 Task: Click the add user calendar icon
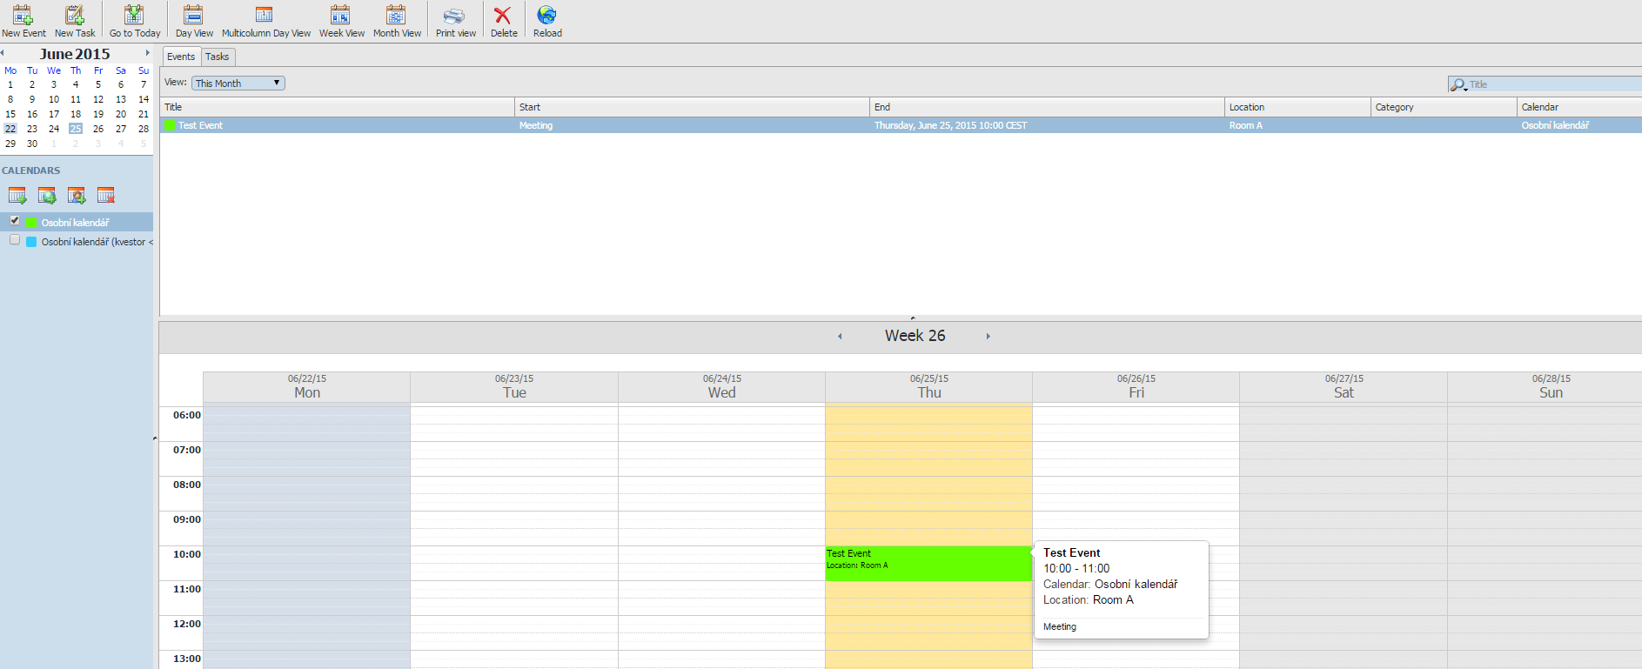coord(77,196)
